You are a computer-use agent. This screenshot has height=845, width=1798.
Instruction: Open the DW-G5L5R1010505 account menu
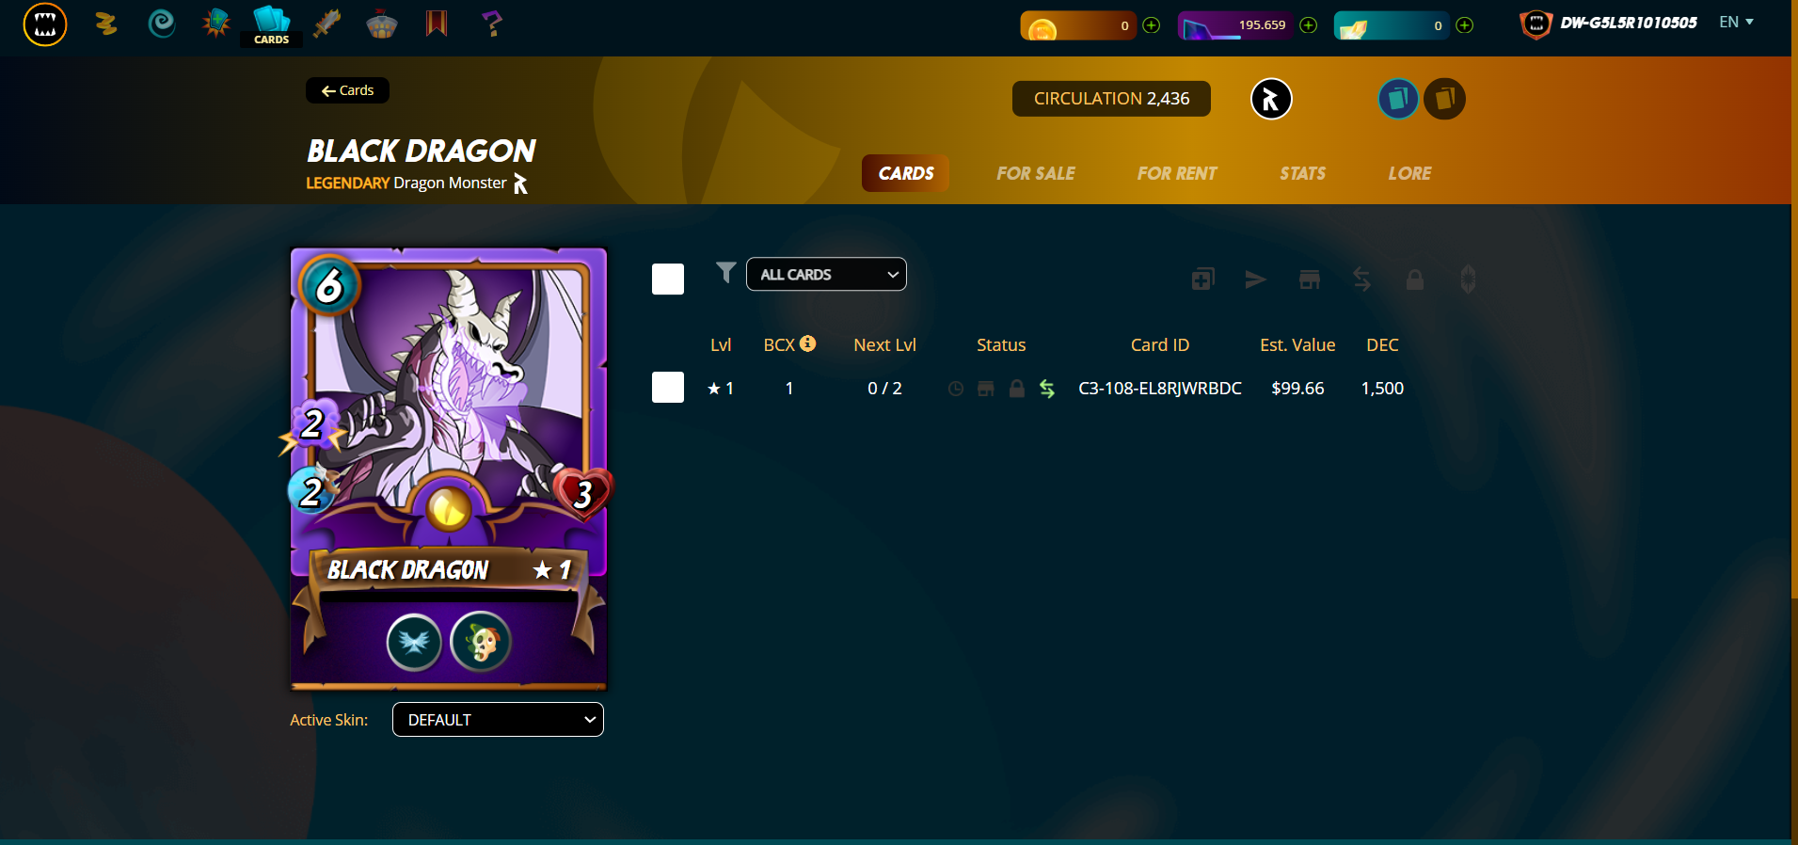coord(1609,24)
